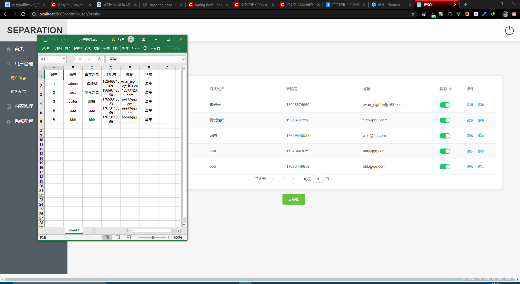Image resolution: width=520 pixels, height=284 pixels.
Task: Open the Excel account avatar icon
Action: pyautogui.click(x=131, y=39)
